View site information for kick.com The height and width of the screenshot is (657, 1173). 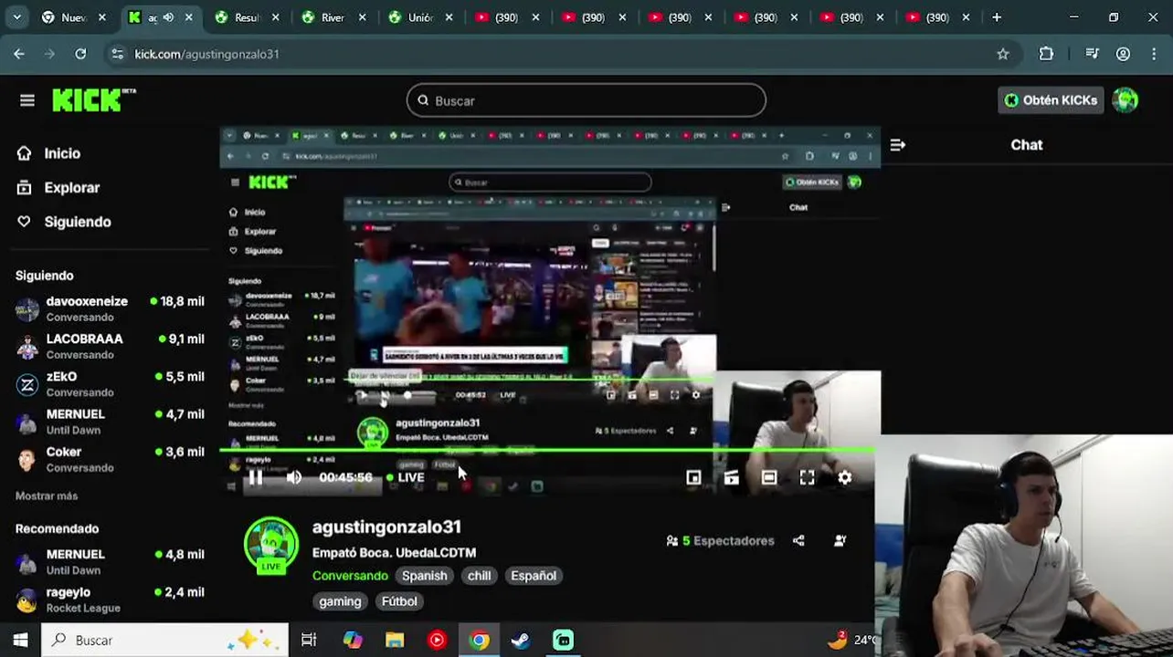pyautogui.click(x=117, y=54)
